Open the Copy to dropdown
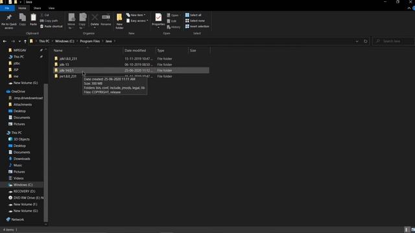The width and height of the screenshot is (415, 233). click(82, 21)
